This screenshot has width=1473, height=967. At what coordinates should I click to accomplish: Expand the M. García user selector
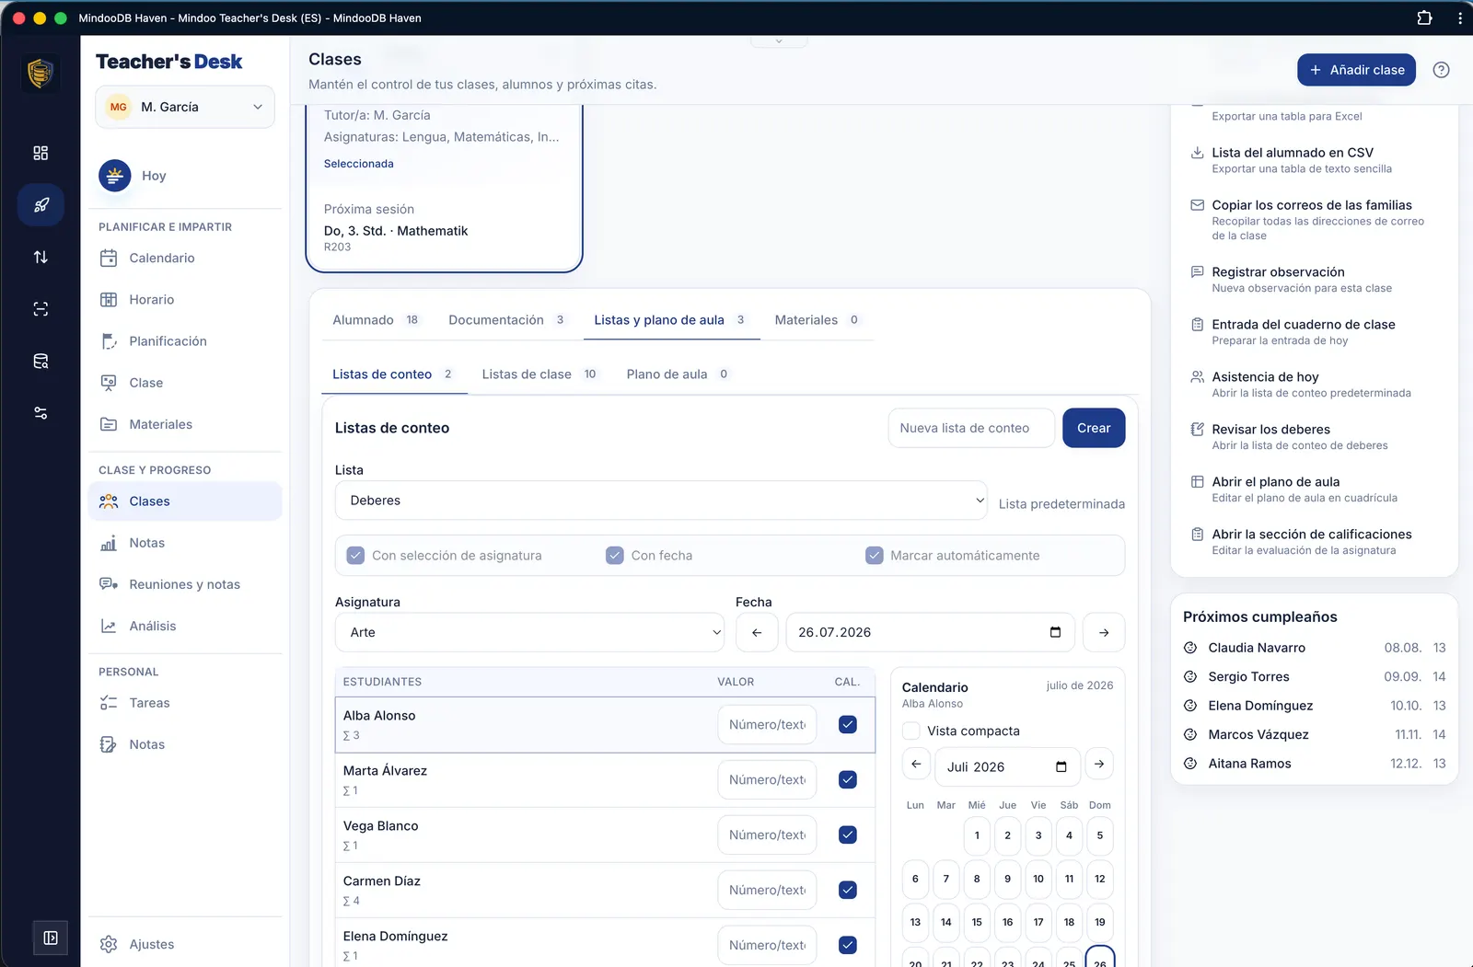(185, 107)
